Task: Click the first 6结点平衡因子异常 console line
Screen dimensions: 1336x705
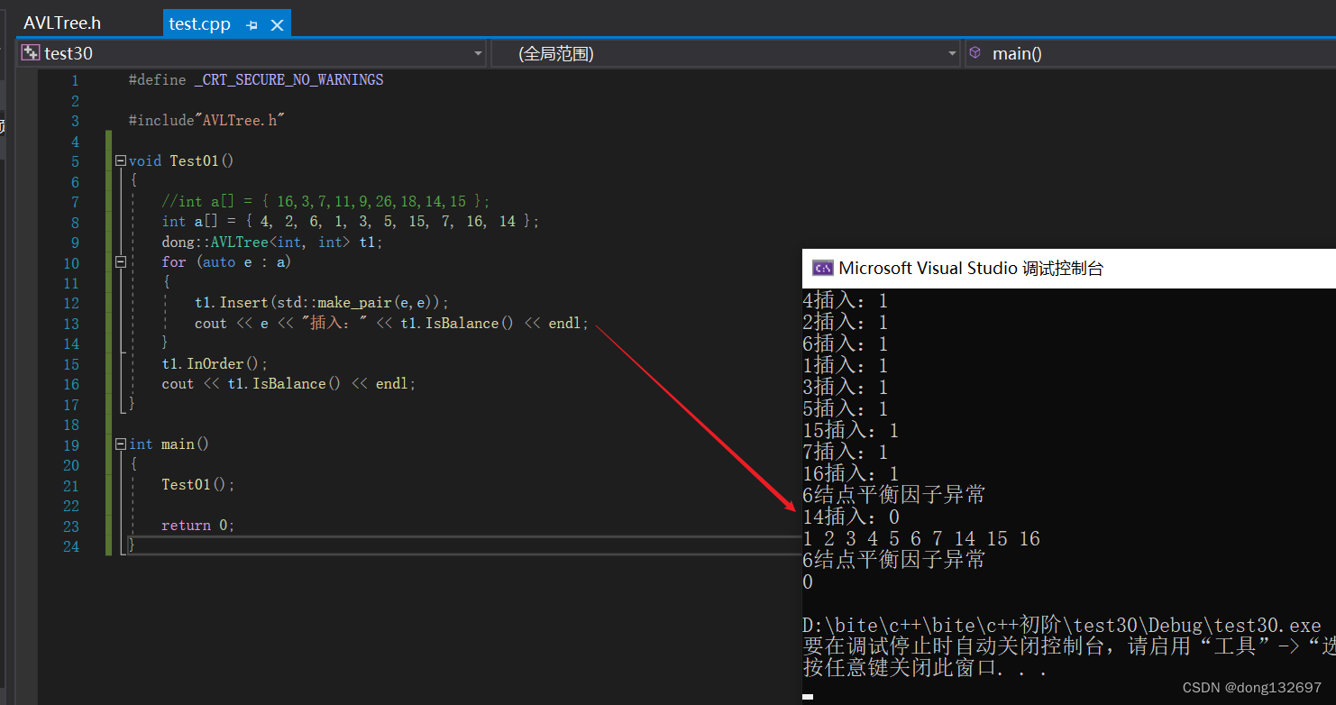Action: pos(893,495)
